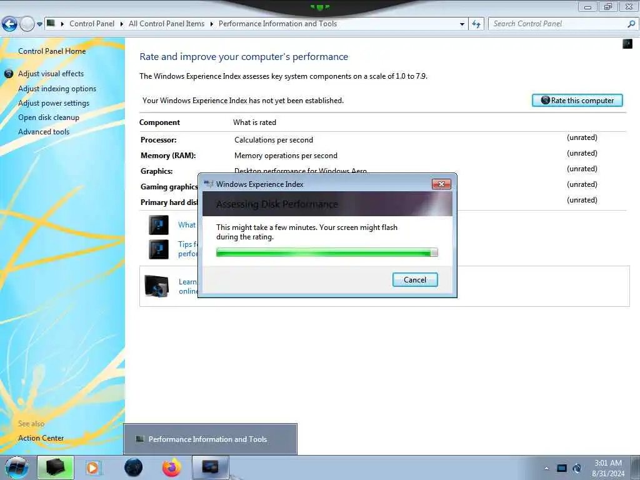
Task: Click the Forward navigation arrow
Action: (x=27, y=24)
